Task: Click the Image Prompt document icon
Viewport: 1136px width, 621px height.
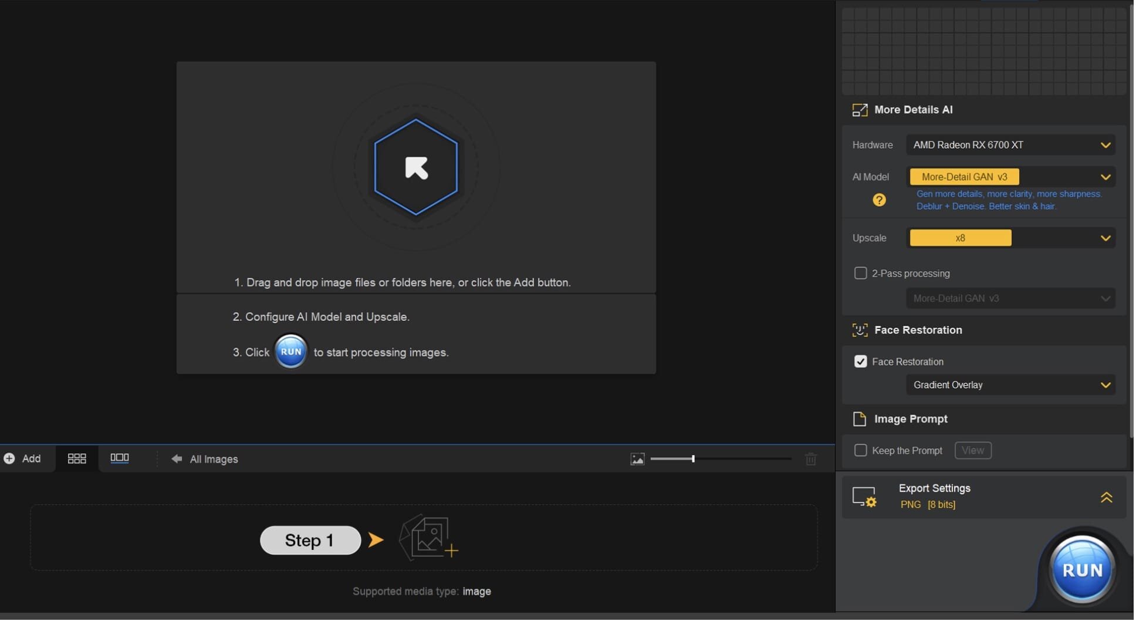Action: tap(860, 419)
